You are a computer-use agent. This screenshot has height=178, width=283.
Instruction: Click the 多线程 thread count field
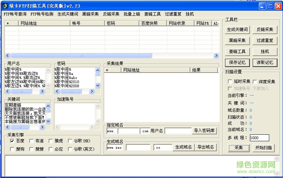(259, 138)
